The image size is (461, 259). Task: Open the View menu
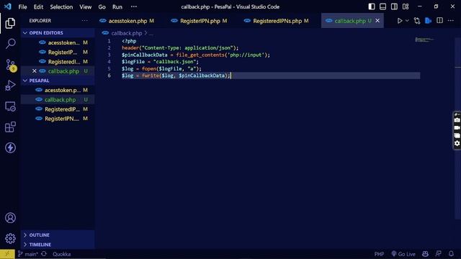click(85, 6)
